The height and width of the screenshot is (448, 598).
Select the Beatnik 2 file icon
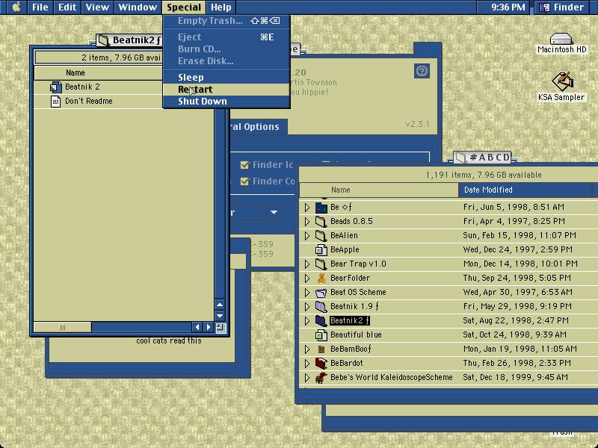tap(55, 87)
